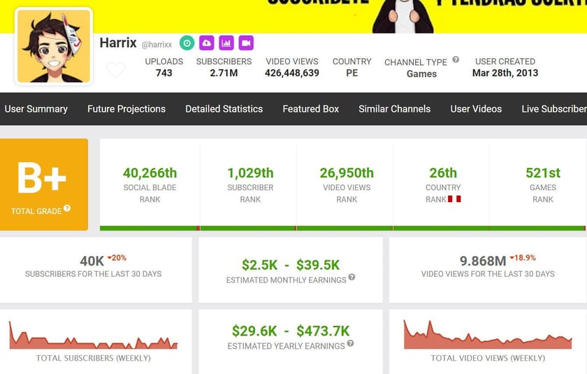Open the Detailed Statistics tab
The height and width of the screenshot is (374, 587).
click(224, 109)
